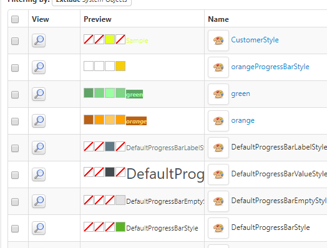The height and width of the screenshot is (248, 327).
Task: View the green style with magnifier
Action: pyautogui.click(x=39, y=94)
